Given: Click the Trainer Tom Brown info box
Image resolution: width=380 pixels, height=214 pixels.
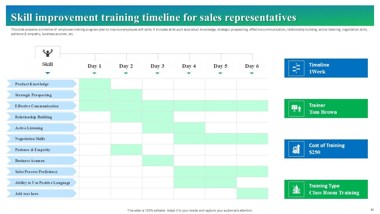Looking at the screenshot, I should (326, 108).
